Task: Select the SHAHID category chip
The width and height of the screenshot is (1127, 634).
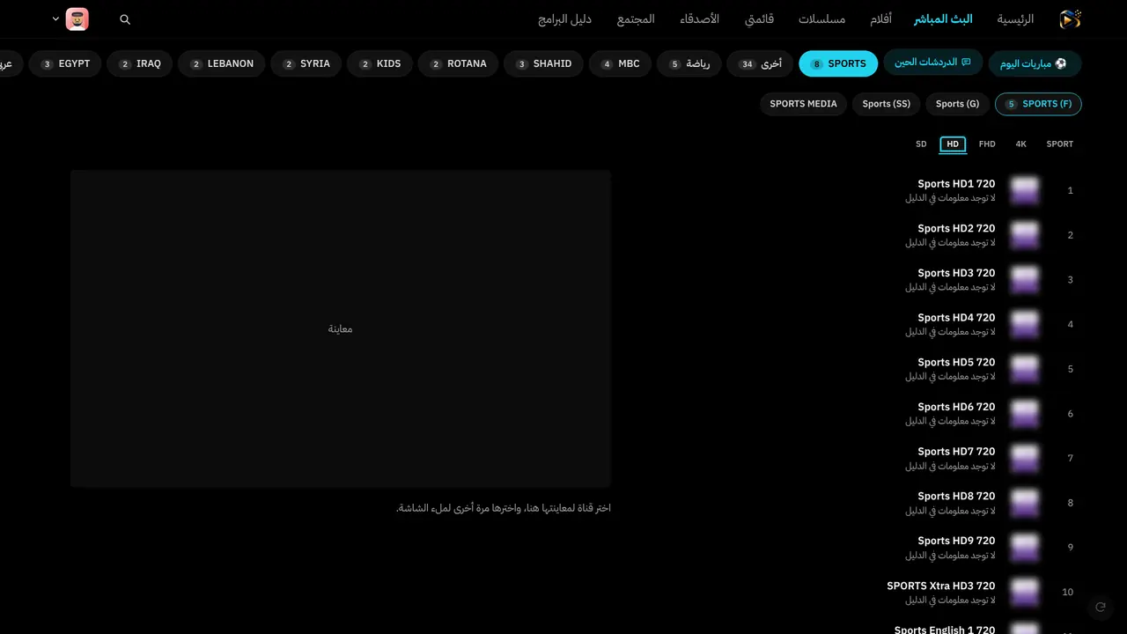Action: 543,63
